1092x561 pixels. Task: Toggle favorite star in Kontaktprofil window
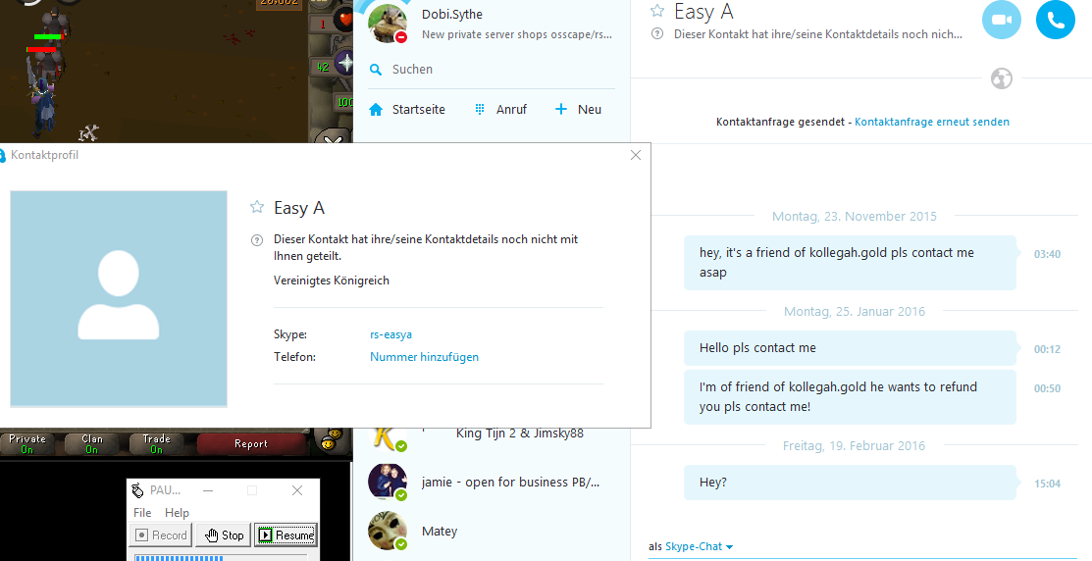257,207
